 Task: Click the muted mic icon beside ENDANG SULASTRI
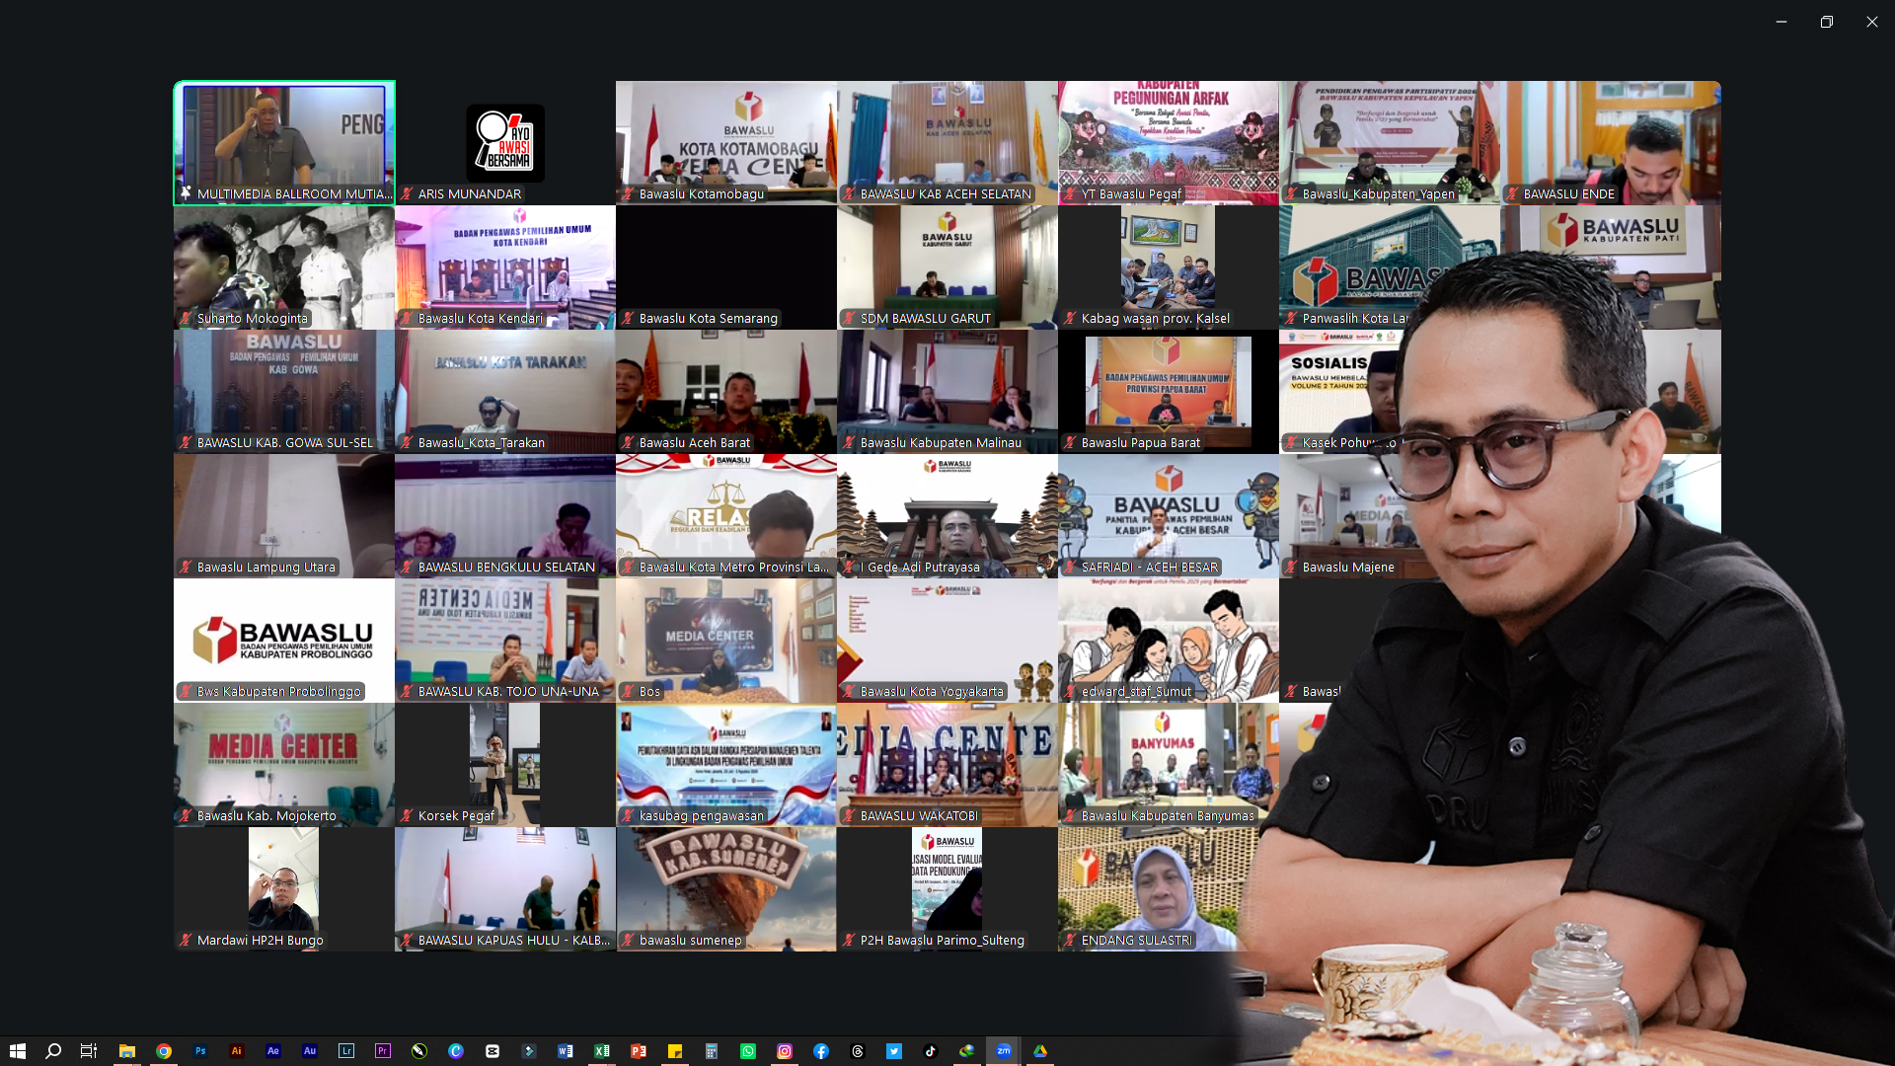click(x=1070, y=941)
